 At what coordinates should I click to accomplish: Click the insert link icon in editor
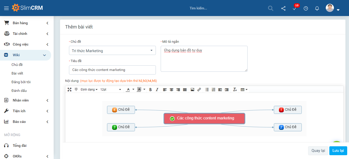point(199,90)
